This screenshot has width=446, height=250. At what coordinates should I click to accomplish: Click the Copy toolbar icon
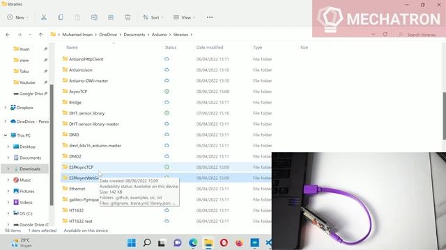pyautogui.click(x=61, y=17)
